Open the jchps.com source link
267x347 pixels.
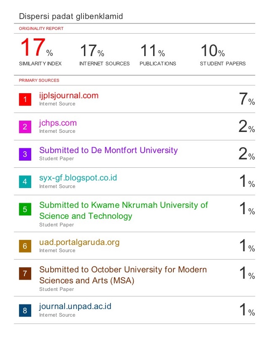58,123
